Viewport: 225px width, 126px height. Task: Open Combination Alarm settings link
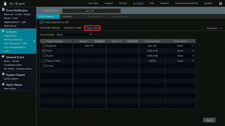[x=13, y=65]
